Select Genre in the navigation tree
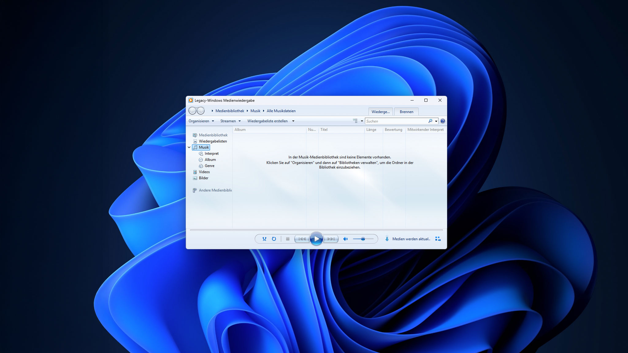This screenshot has height=353, width=628. pyautogui.click(x=209, y=166)
